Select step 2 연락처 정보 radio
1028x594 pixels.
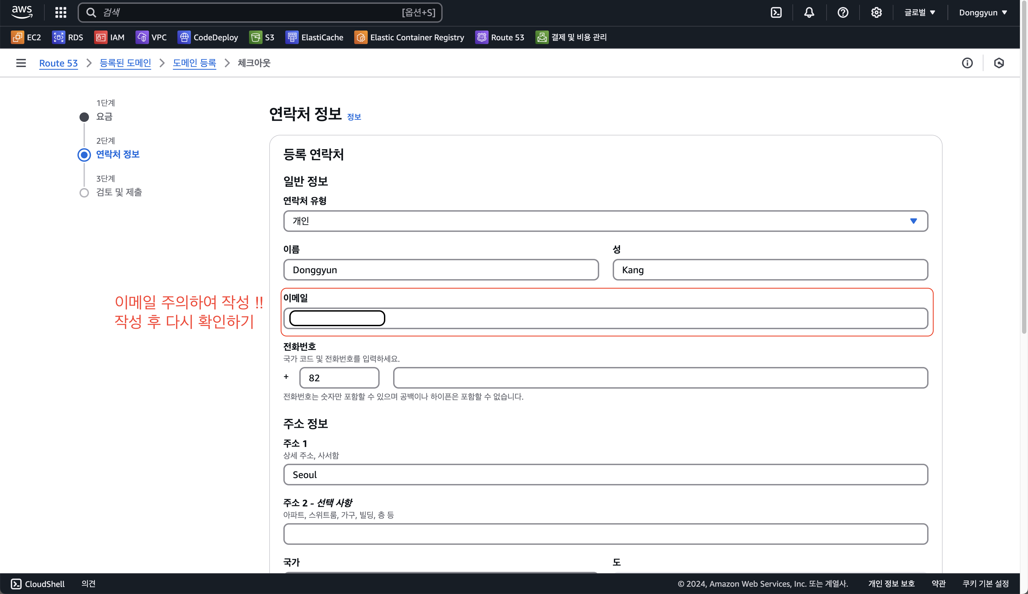tap(84, 155)
